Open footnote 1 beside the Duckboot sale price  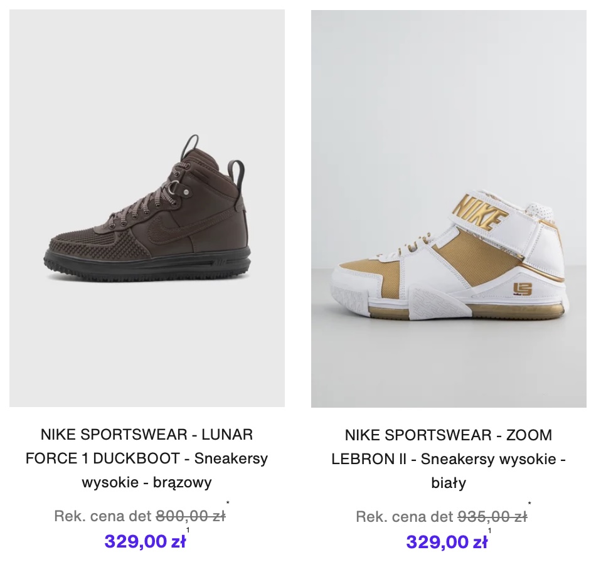tap(188, 531)
